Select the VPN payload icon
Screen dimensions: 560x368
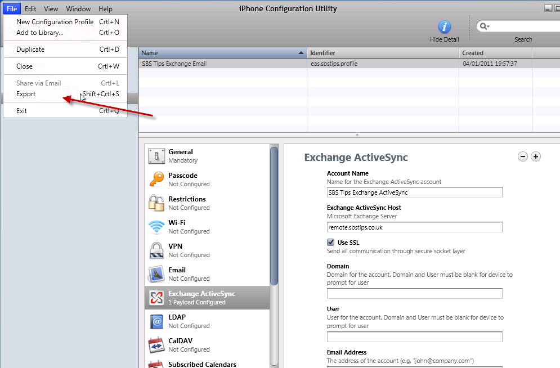click(156, 250)
